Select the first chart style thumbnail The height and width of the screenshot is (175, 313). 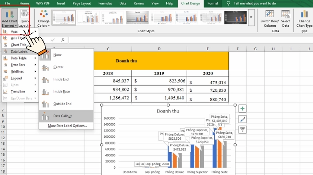64,18
